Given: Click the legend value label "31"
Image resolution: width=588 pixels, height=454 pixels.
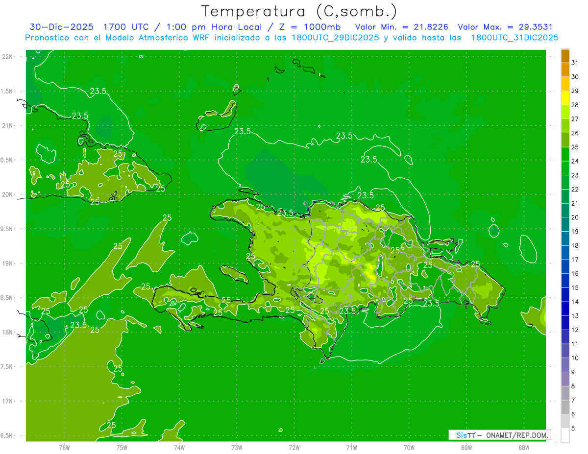Looking at the screenshot, I should pyautogui.click(x=575, y=63).
